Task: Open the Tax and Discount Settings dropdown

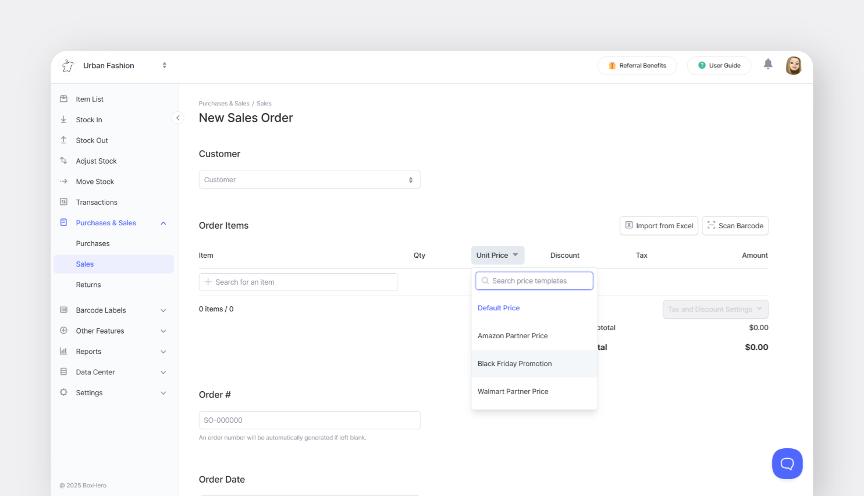Action: (715, 309)
